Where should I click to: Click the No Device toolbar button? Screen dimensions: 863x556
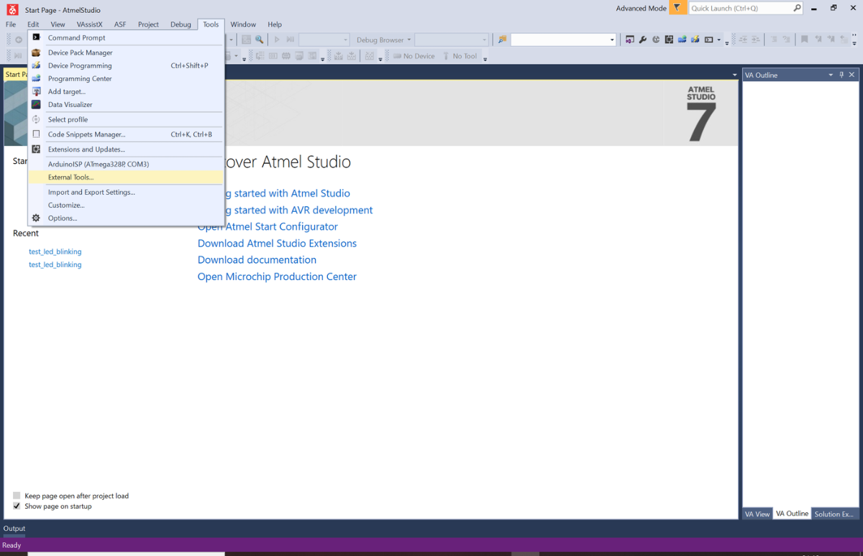click(414, 56)
